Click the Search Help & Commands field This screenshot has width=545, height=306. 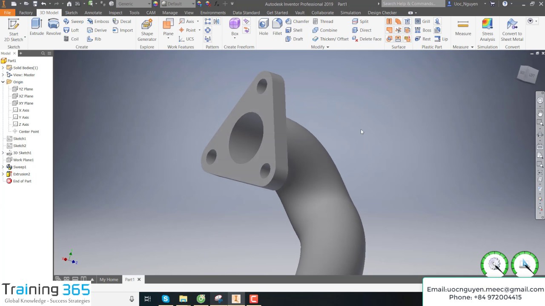point(413,4)
